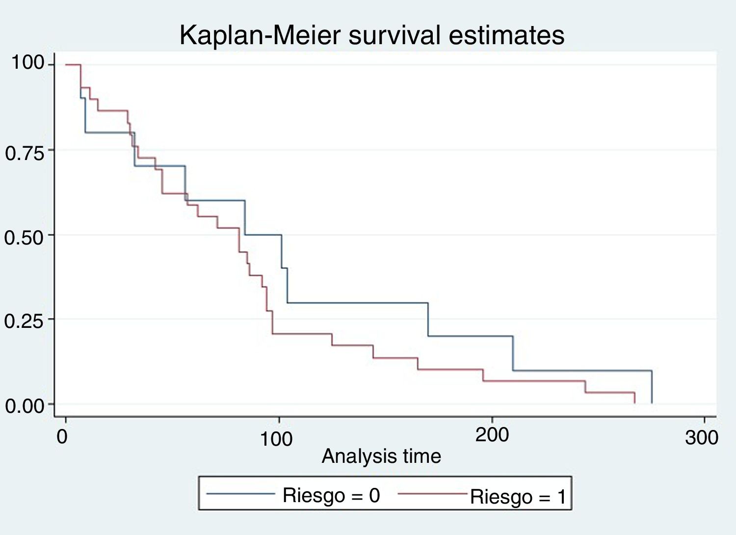Viewport: 736px width, 535px height.
Task: Select the '300' x-axis tick label
Action: tap(702, 437)
